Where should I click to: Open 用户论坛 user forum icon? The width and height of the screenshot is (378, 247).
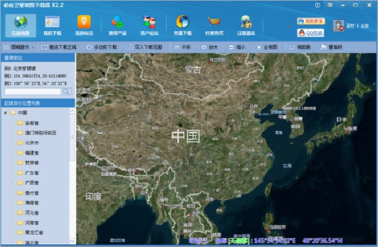pyautogui.click(x=149, y=25)
